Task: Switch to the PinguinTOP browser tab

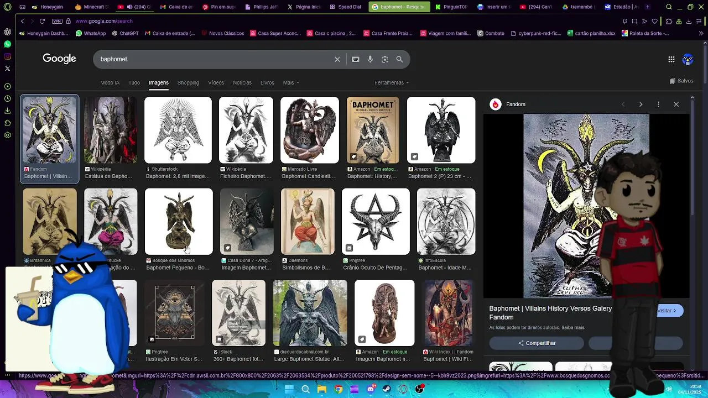Action: tap(451, 7)
